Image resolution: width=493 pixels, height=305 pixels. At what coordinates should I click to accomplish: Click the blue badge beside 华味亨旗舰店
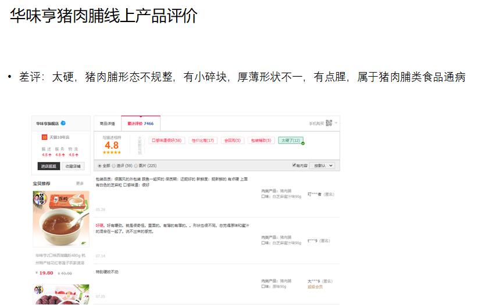pyautogui.click(x=63, y=123)
